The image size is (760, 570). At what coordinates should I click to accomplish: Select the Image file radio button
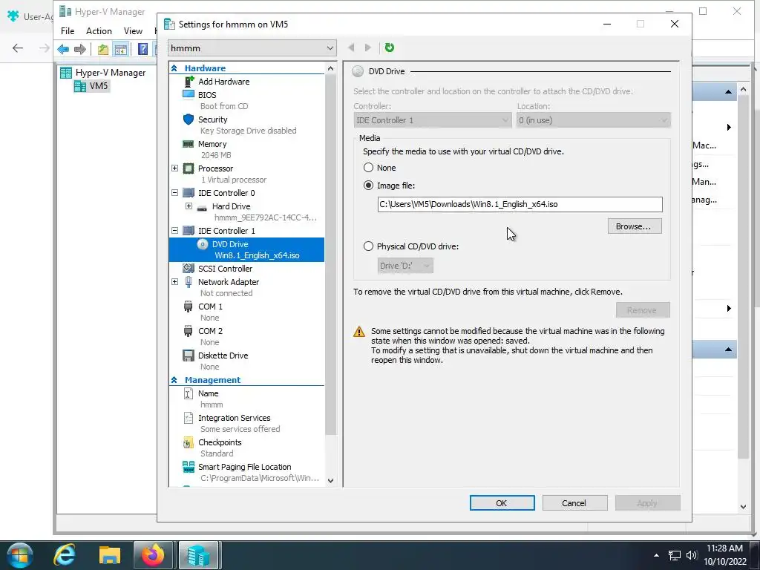click(368, 186)
